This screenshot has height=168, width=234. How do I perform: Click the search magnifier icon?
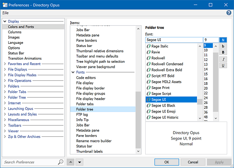(61, 162)
